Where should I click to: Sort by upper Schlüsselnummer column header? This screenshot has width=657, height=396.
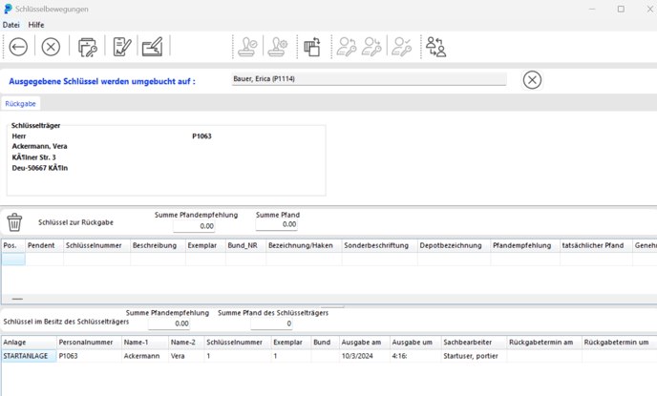click(96, 246)
